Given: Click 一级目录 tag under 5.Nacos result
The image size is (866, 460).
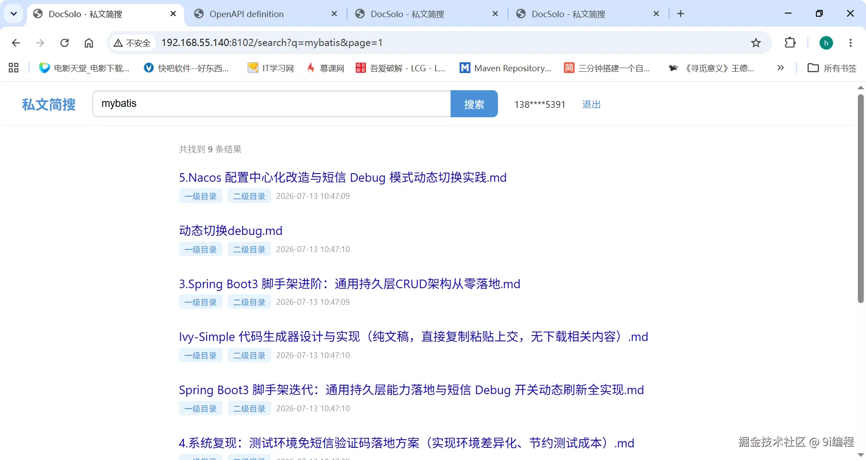Looking at the screenshot, I should (201, 196).
